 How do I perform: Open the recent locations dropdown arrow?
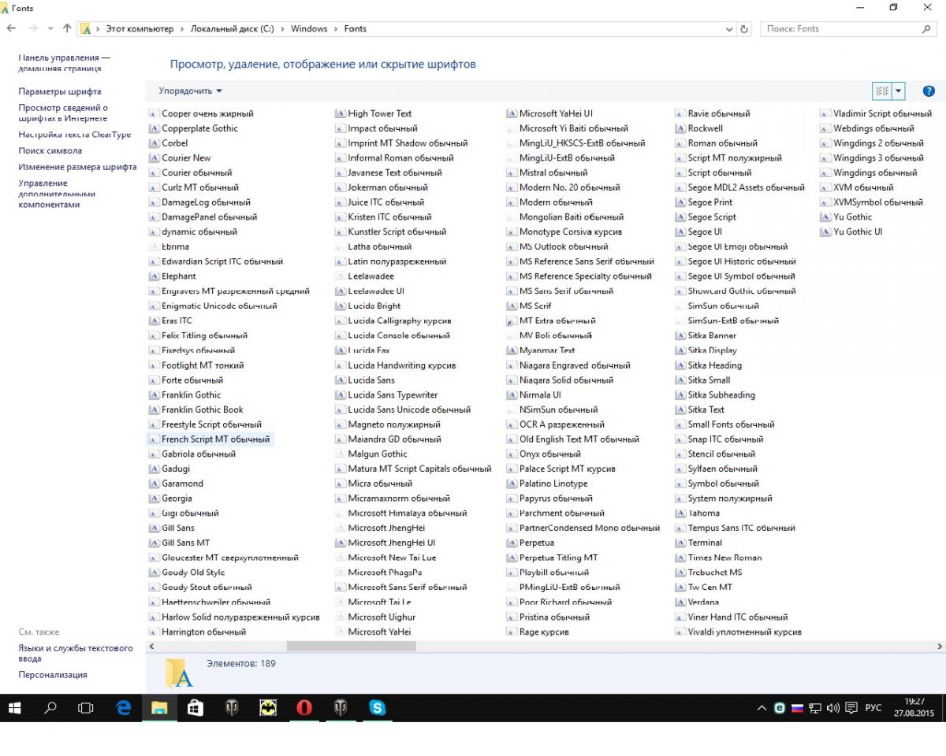[50, 29]
